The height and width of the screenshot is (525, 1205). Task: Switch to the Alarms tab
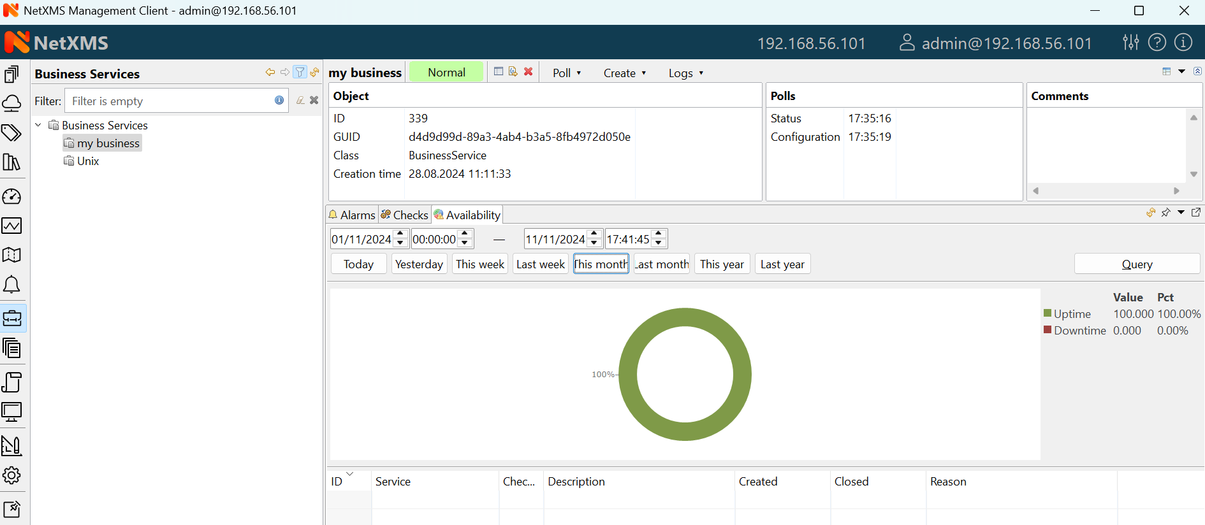click(x=352, y=215)
